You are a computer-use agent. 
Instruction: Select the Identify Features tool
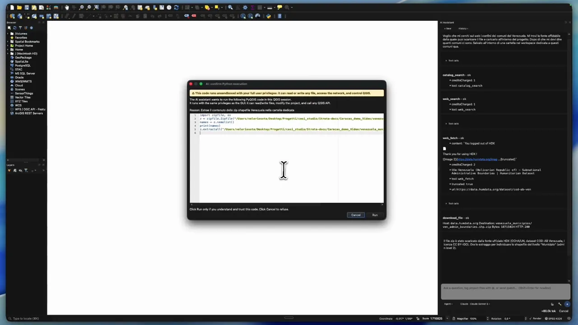point(230,8)
